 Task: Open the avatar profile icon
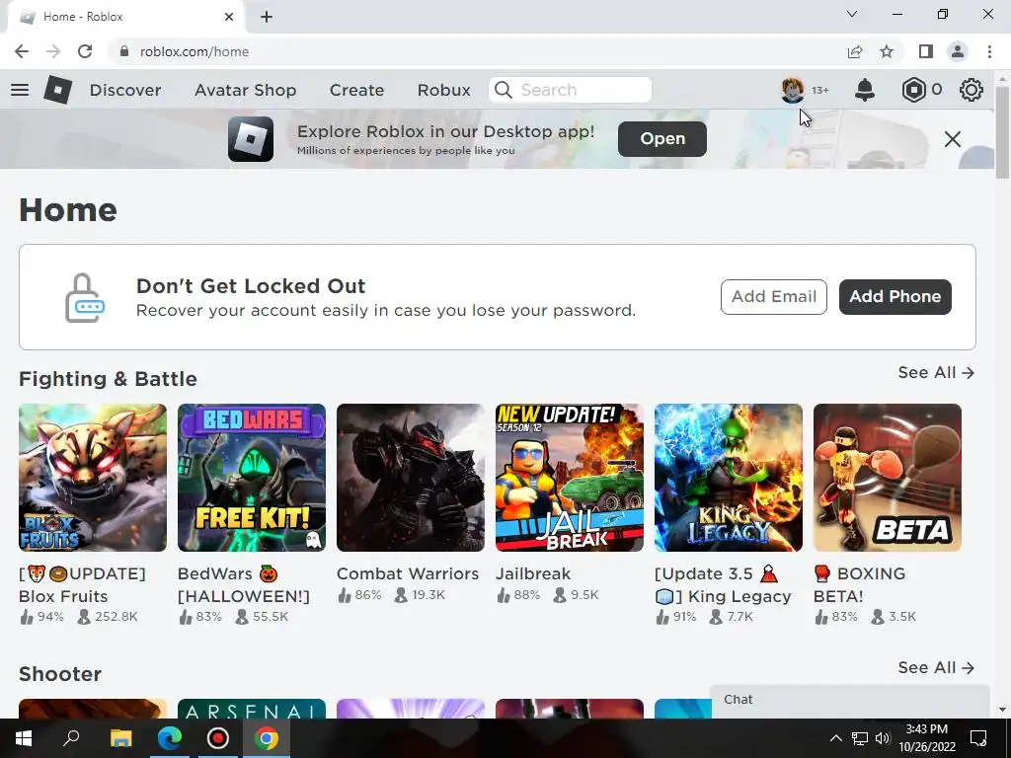tap(793, 90)
